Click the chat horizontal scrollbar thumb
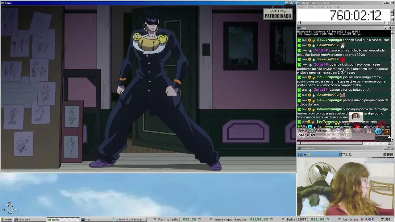 tap(331, 143)
